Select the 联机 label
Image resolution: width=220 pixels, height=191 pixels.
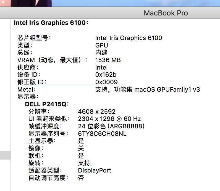36,156
